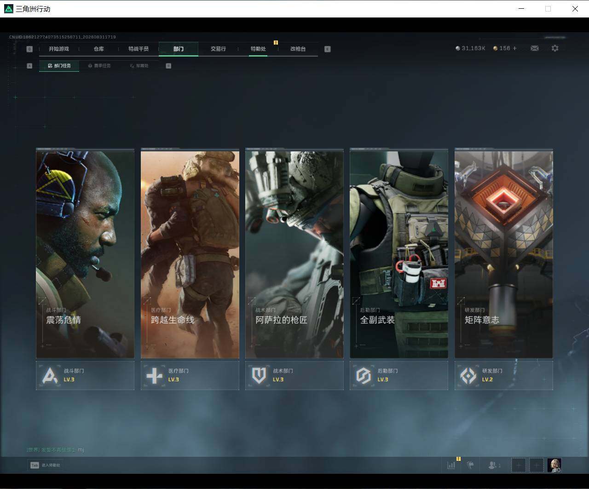Click the Tab 进入特勤处 button

[45, 465]
